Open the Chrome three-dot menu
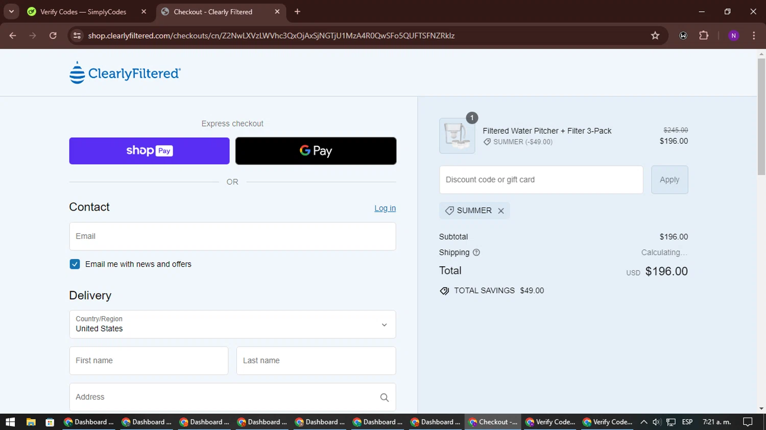 click(754, 36)
